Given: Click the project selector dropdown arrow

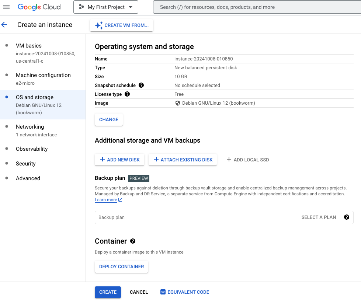Looking at the screenshot, I should 131,7.
